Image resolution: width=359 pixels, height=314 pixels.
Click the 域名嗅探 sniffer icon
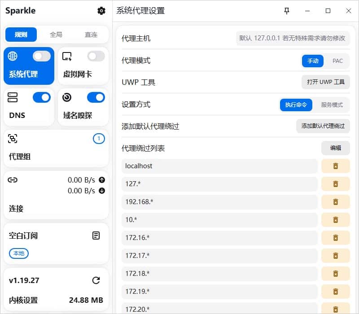coord(67,97)
